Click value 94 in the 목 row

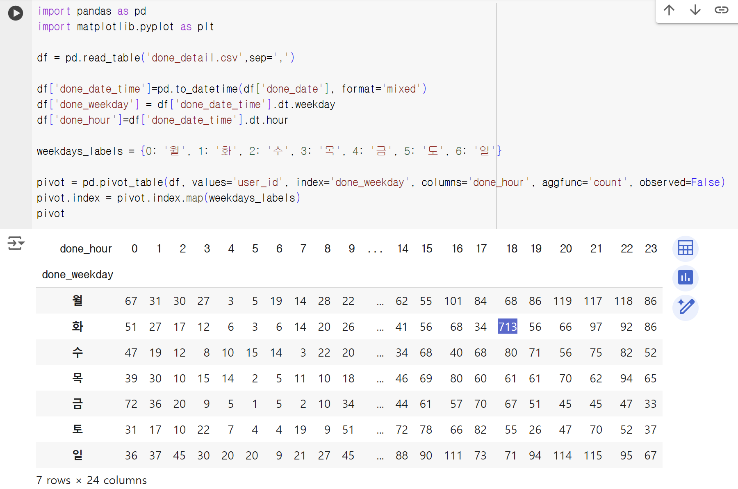coord(626,378)
